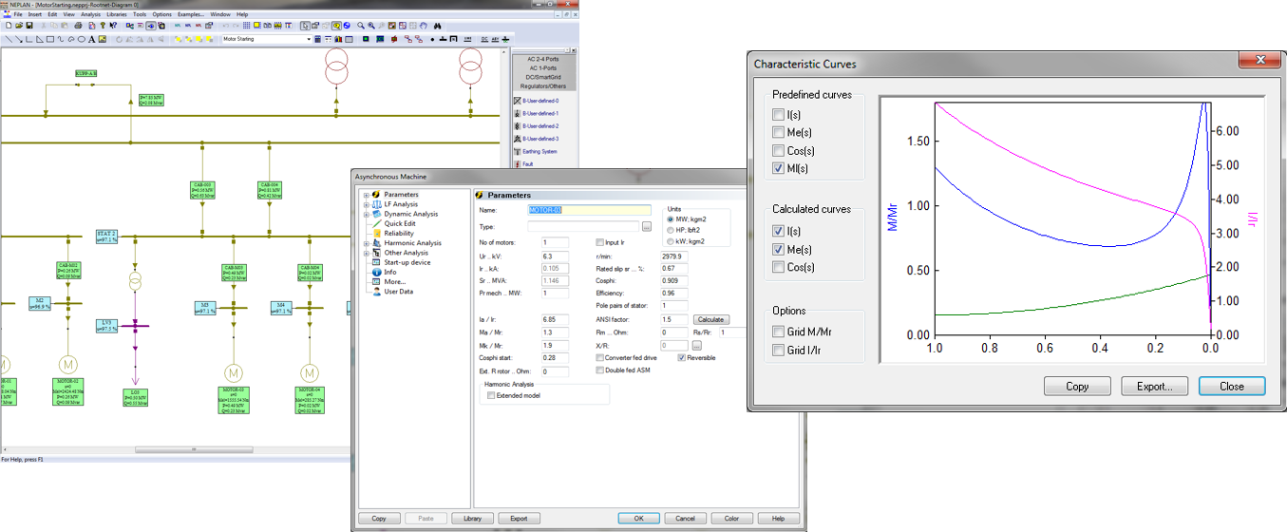Click the Print icon in NEPLAN toolbar

[78, 26]
